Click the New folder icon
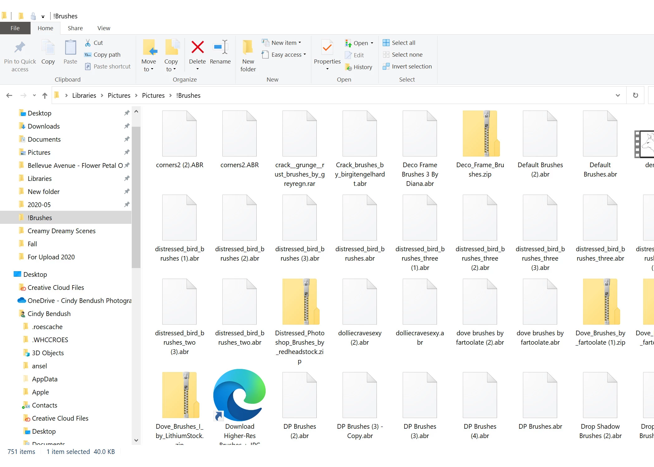 [248, 48]
